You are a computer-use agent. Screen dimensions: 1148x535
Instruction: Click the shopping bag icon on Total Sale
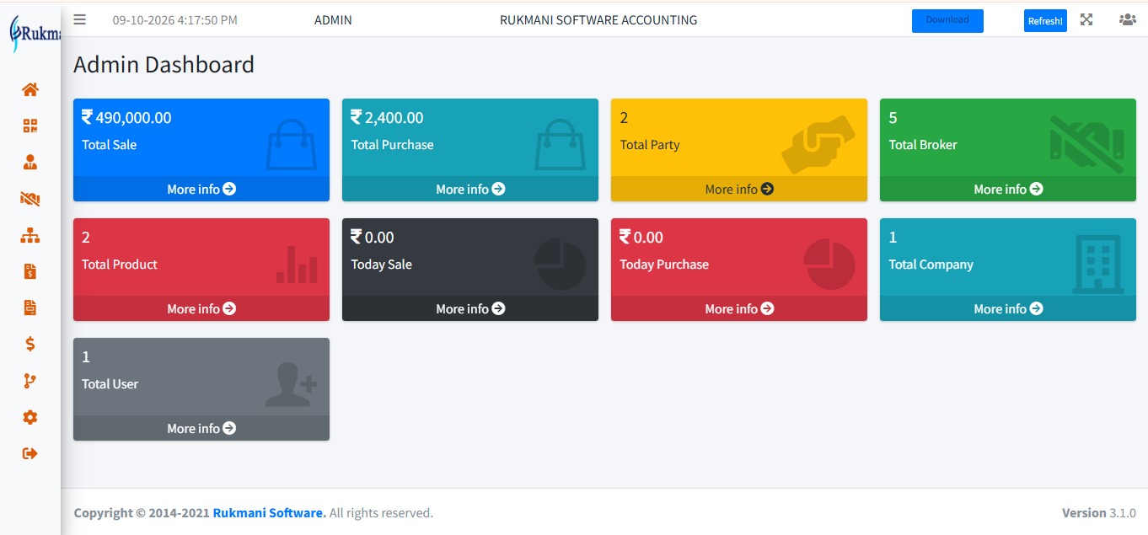click(x=292, y=144)
